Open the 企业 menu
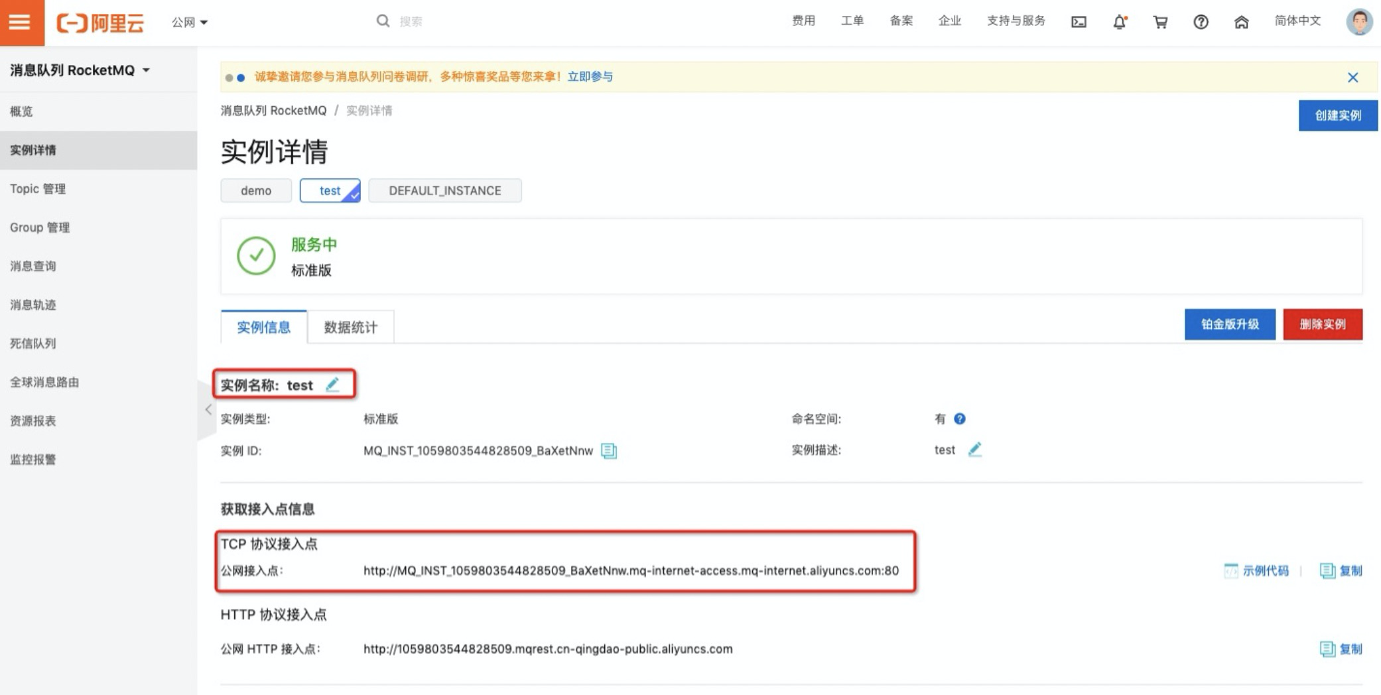 click(x=949, y=21)
